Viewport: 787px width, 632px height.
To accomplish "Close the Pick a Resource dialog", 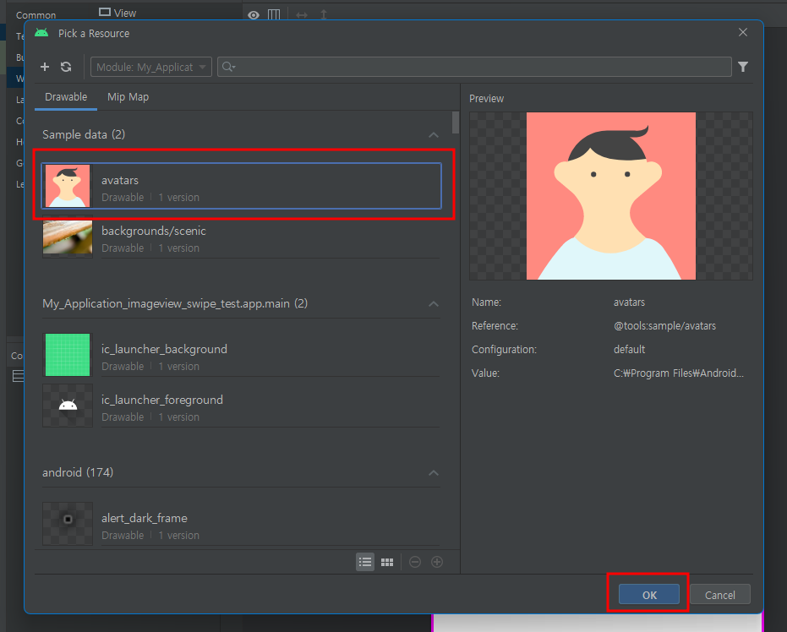I will pos(743,33).
